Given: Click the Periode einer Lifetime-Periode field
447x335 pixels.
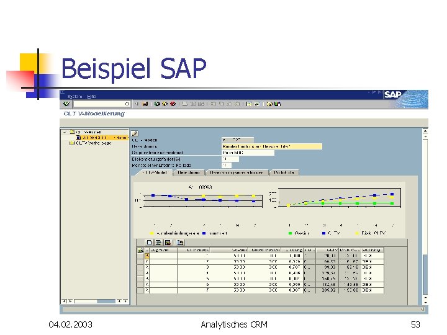Looking at the screenshot, I should [x=227, y=165].
